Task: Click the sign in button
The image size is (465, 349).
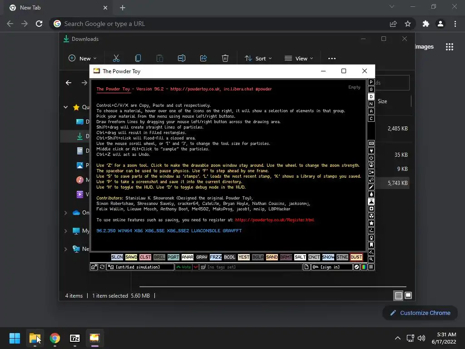Action: (332, 267)
